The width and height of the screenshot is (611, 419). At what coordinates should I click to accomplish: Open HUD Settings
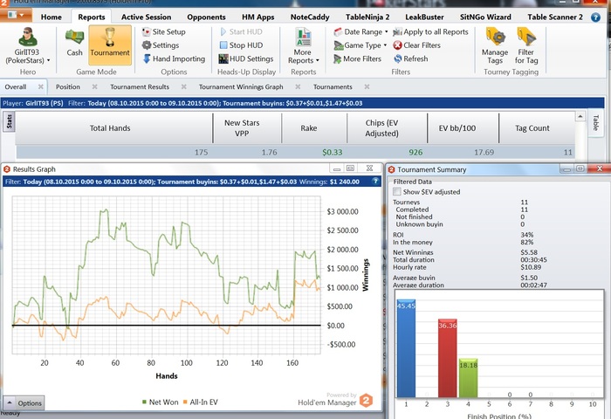tap(246, 58)
